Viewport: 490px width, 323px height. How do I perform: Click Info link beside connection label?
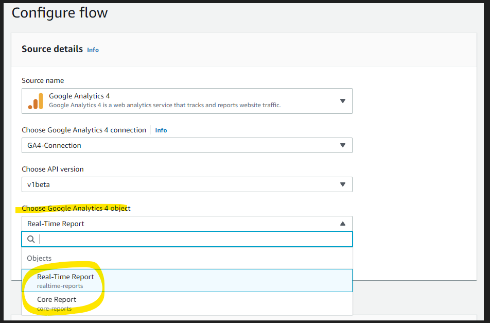click(161, 130)
